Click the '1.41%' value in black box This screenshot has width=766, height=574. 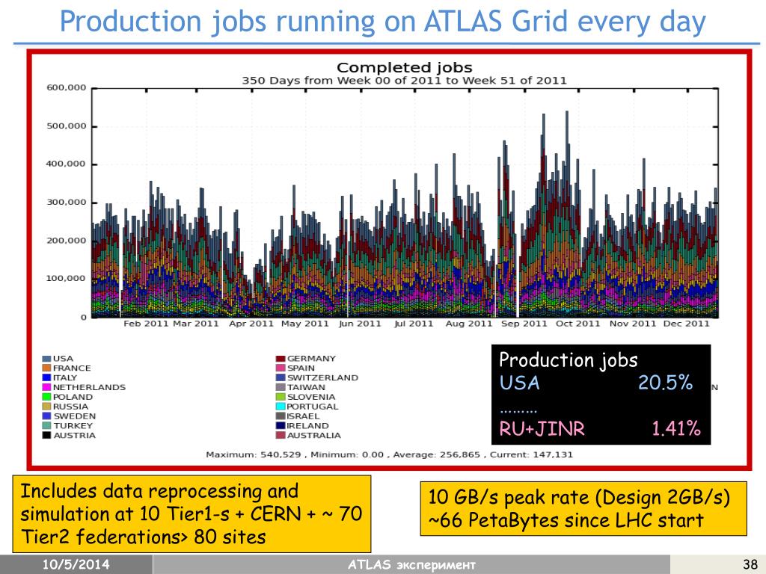pyautogui.click(x=676, y=428)
